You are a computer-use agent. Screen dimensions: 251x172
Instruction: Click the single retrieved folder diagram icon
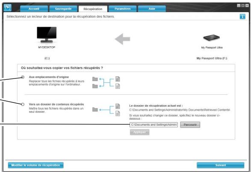click(106, 110)
